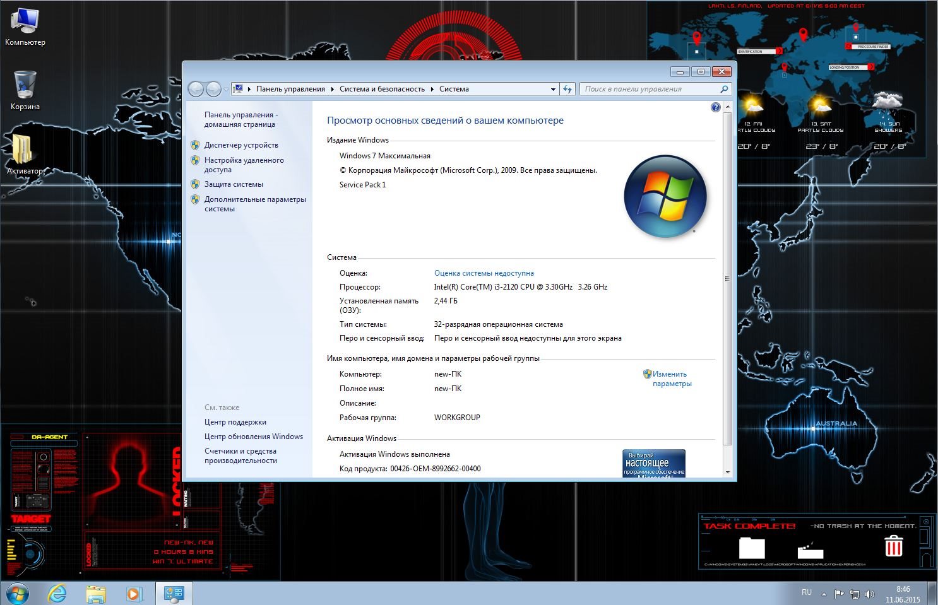Image resolution: width=938 pixels, height=605 pixels.
Task: Click shield icon beside Защита системы
Action: (x=195, y=184)
